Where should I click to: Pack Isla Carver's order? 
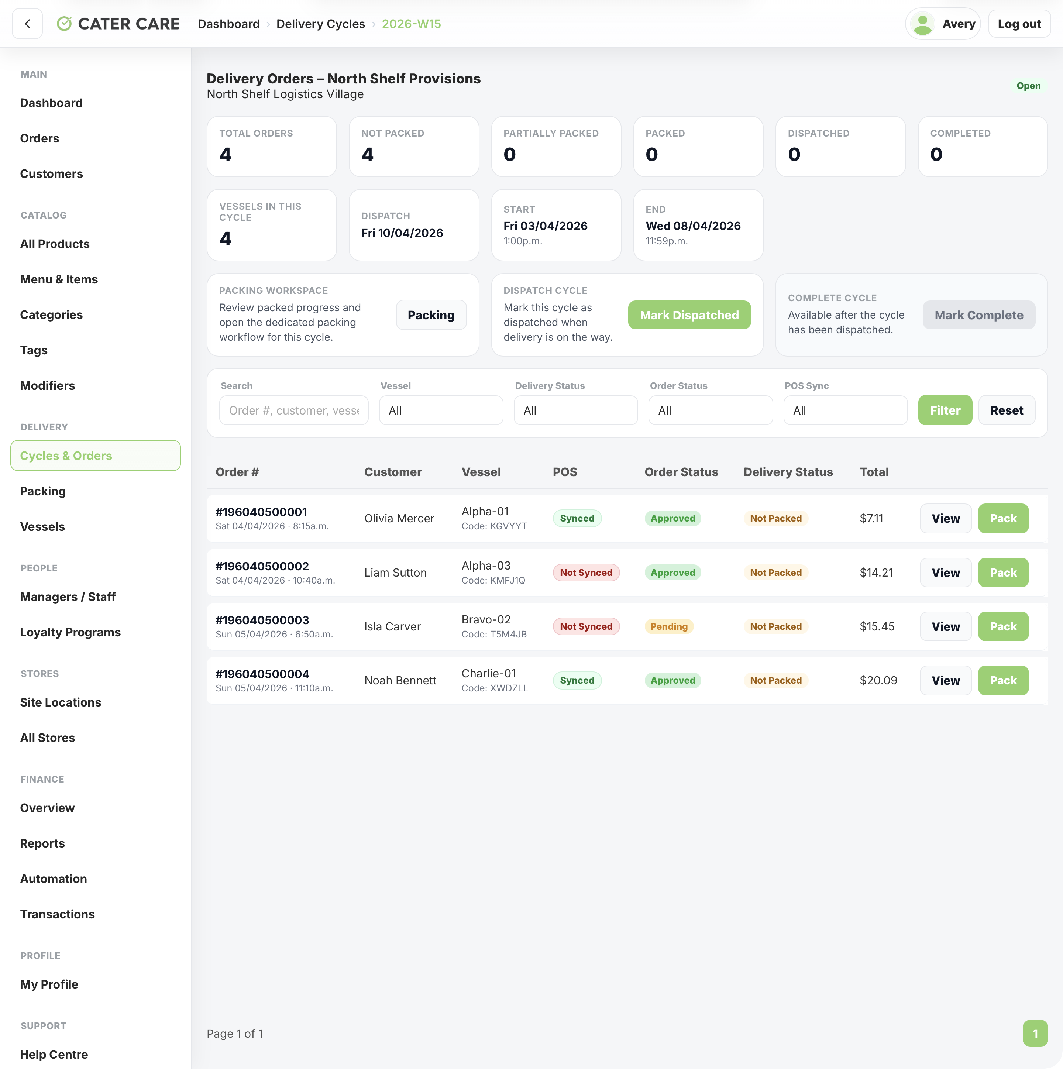pos(1003,626)
